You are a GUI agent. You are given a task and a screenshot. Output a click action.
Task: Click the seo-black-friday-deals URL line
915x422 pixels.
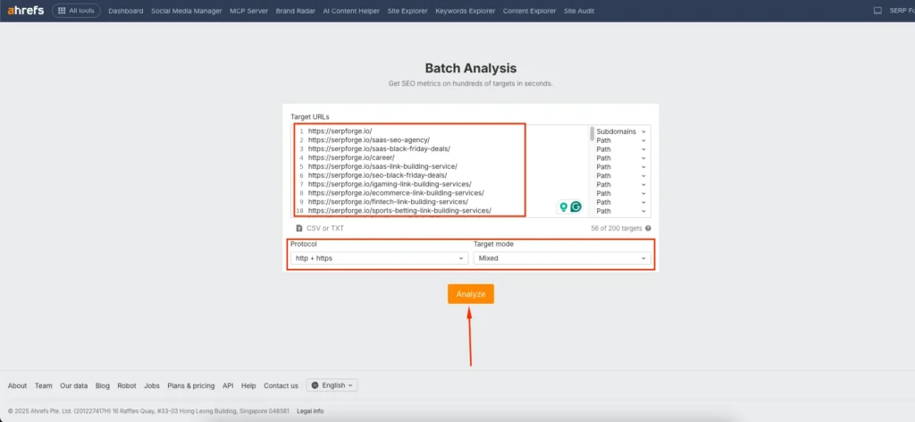378,175
